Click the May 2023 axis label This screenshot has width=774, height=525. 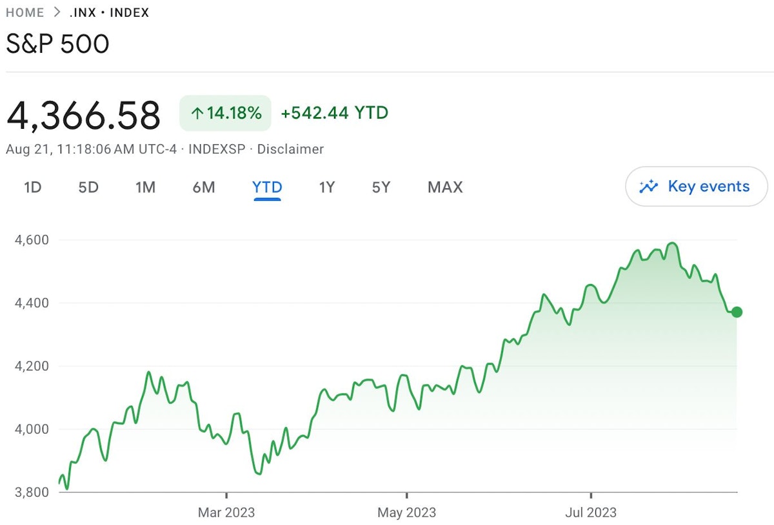click(x=407, y=513)
